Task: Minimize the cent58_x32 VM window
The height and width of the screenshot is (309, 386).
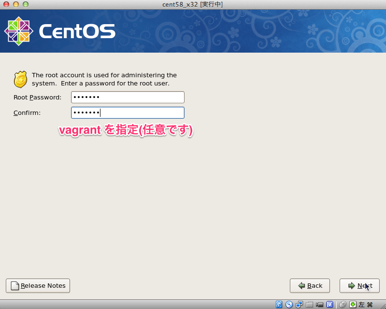Action: click(x=16, y=4)
